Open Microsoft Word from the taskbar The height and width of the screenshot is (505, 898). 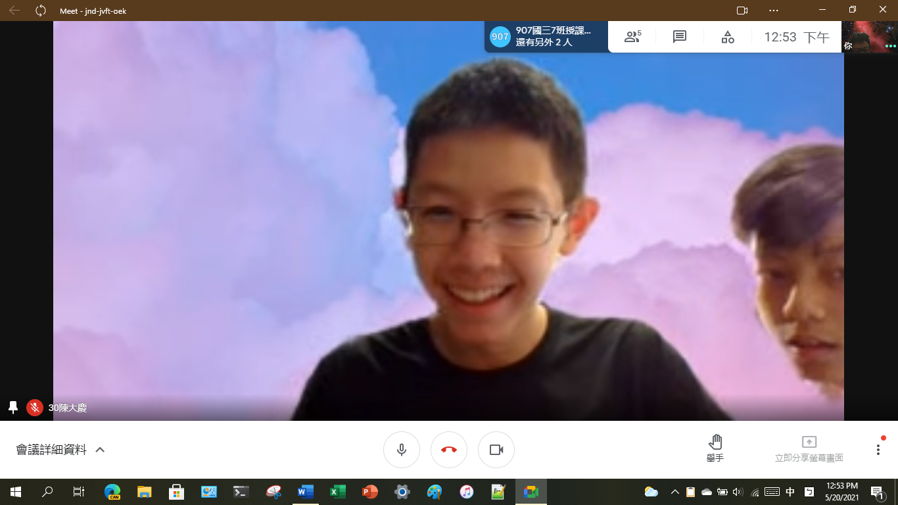pos(306,492)
